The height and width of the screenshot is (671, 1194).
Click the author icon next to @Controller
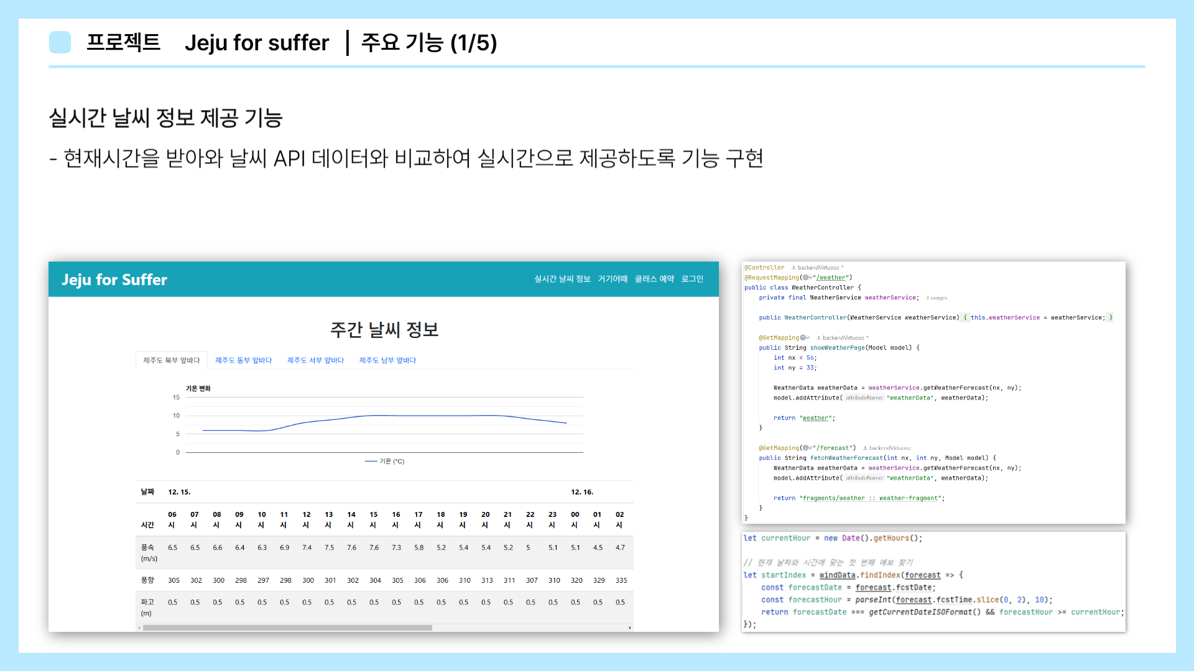[794, 268]
